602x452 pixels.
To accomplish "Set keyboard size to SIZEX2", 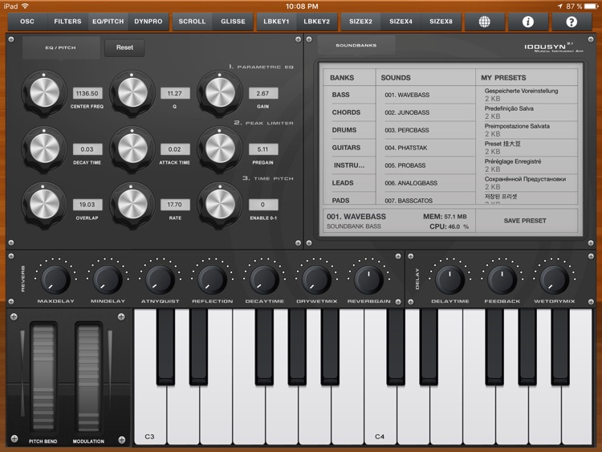I will tap(360, 22).
